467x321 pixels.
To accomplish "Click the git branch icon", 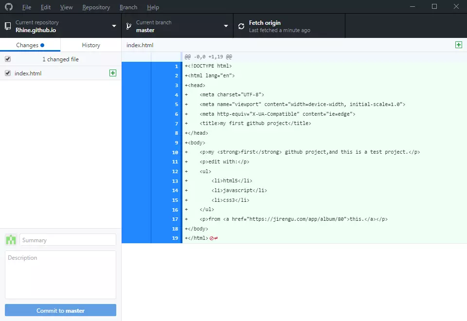I will (128, 26).
